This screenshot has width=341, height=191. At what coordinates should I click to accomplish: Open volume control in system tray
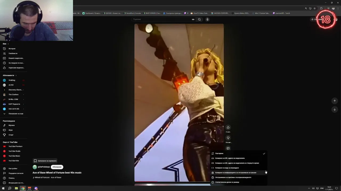pyautogui.click(x=313, y=188)
